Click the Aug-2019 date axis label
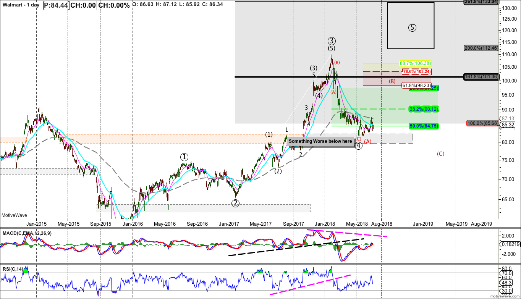Image resolution: width=521 pixels, height=299 pixels. pyautogui.click(x=481, y=224)
